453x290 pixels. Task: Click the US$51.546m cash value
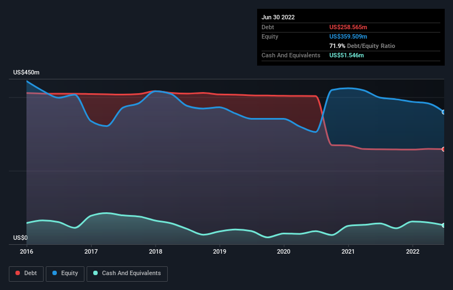point(347,55)
